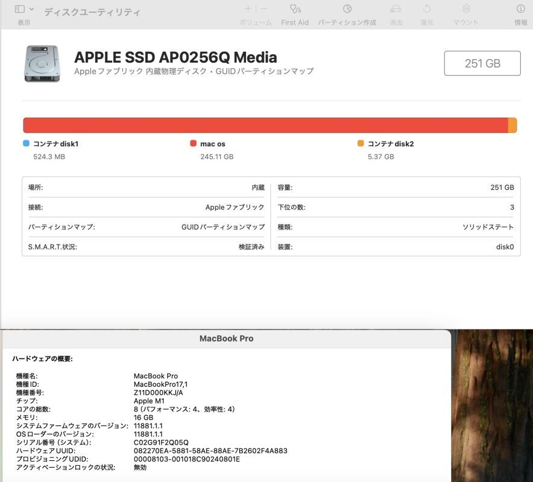533x482 pixels.
Task: Select the mac os legend label
Action: [213, 144]
